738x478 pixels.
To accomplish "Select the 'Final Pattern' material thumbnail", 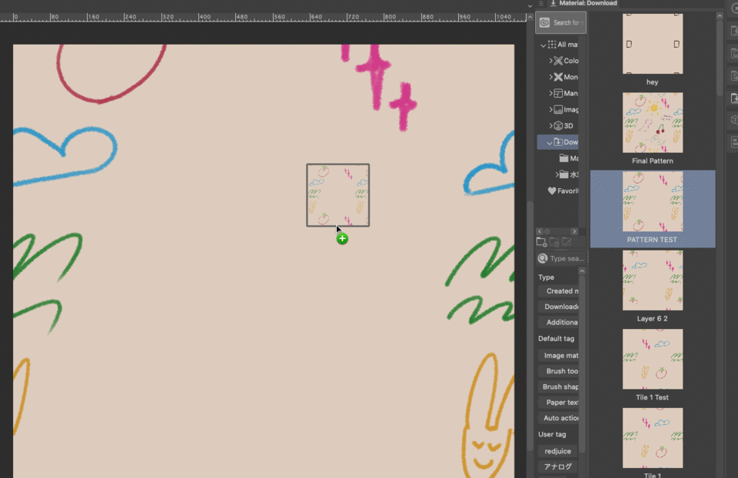I will (x=653, y=122).
